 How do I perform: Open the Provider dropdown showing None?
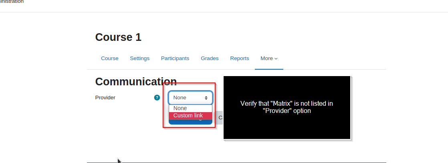[191, 98]
